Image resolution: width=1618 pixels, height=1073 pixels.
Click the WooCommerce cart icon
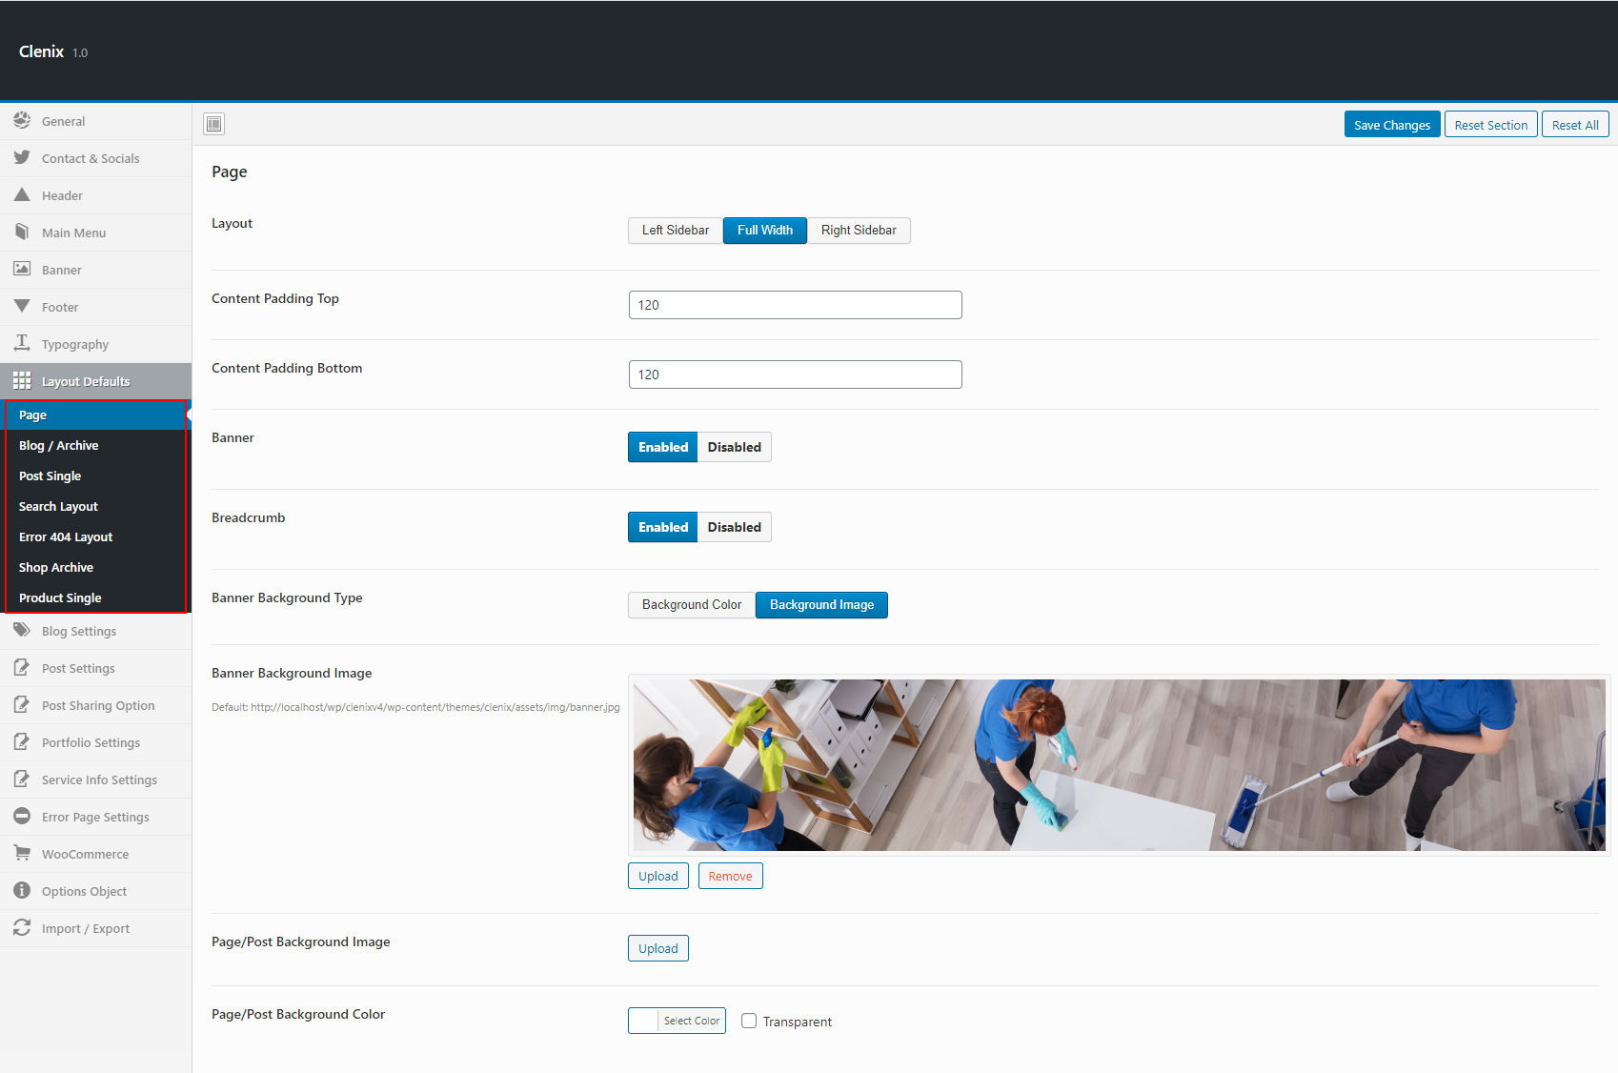[22, 853]
